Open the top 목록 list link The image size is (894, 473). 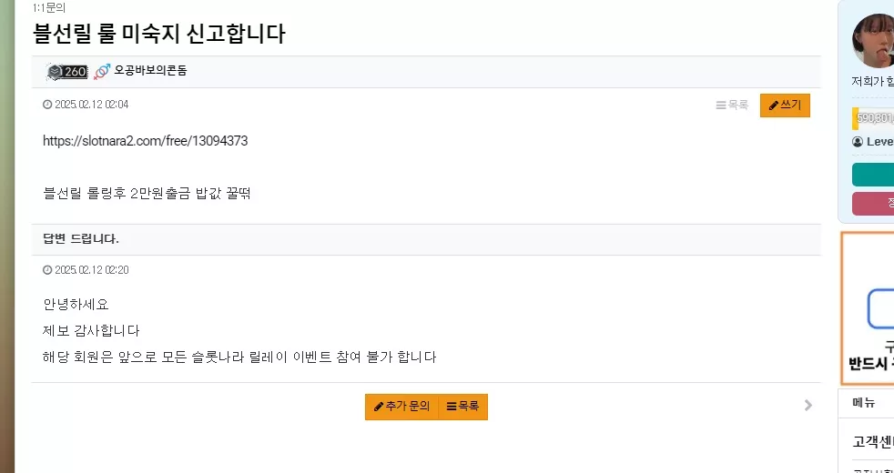(732, 106)
